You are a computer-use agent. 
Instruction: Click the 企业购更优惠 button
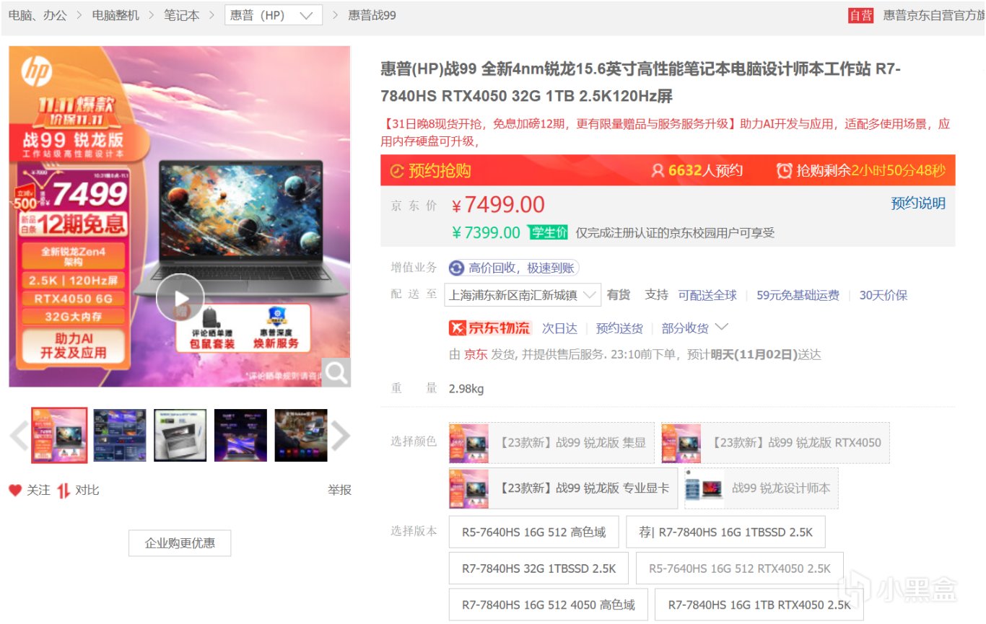(180, 543)
